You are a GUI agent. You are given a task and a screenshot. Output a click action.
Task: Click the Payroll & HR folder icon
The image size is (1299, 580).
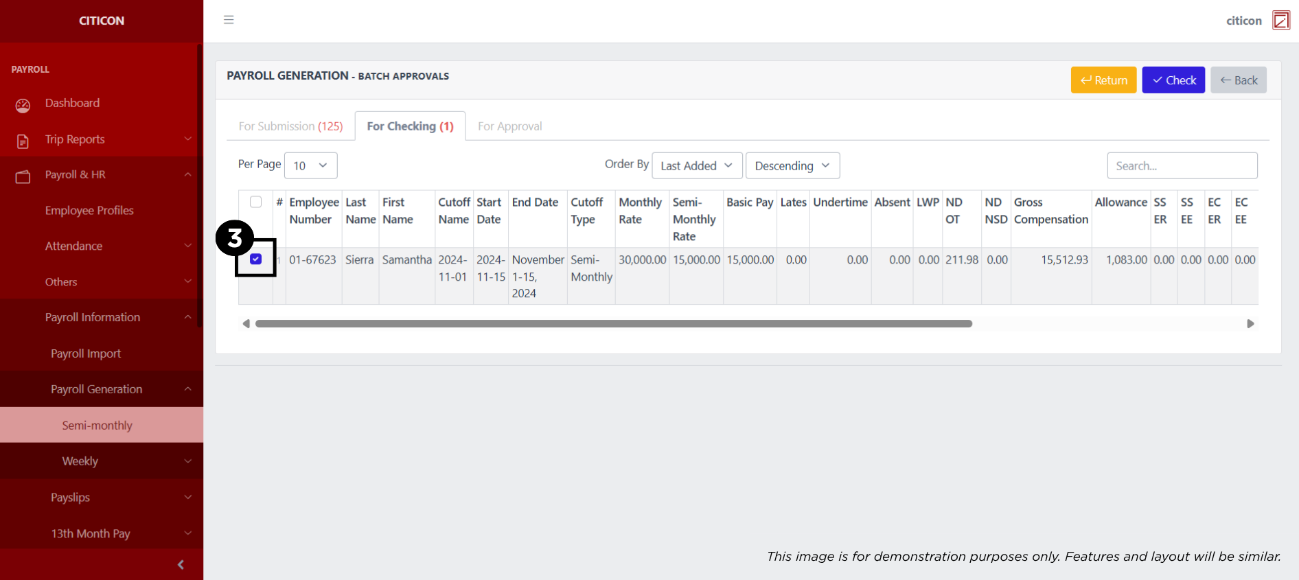click(x=23, y=176)
